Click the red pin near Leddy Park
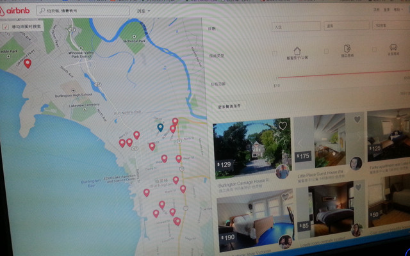The width and height of the screenshot is (410, 256). 27,63
